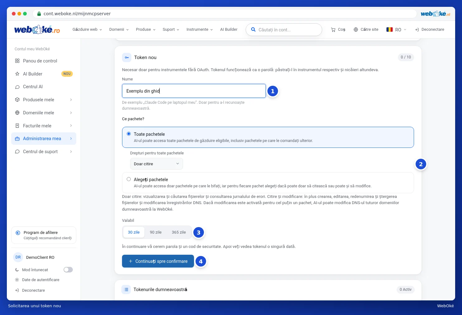Toggle Mod întunecat switch
462x315 pixels.
[68, 270]
